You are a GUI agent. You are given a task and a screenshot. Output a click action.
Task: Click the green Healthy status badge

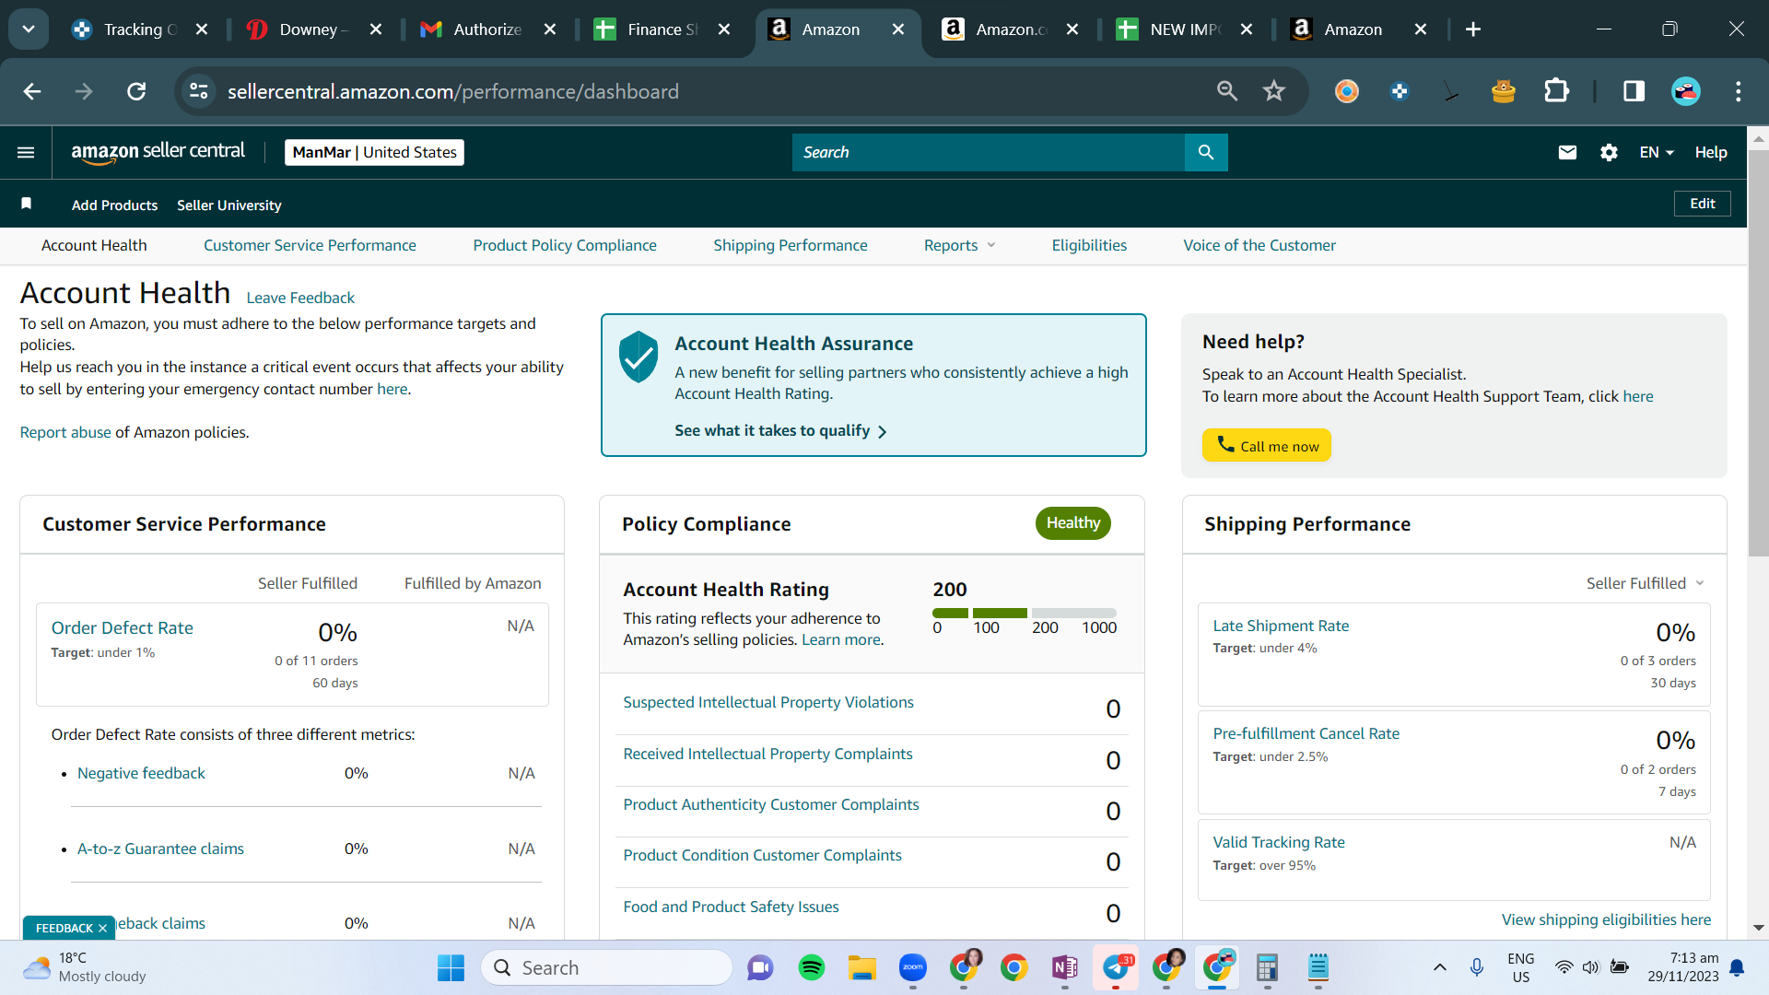click(x=1073, y=523)
